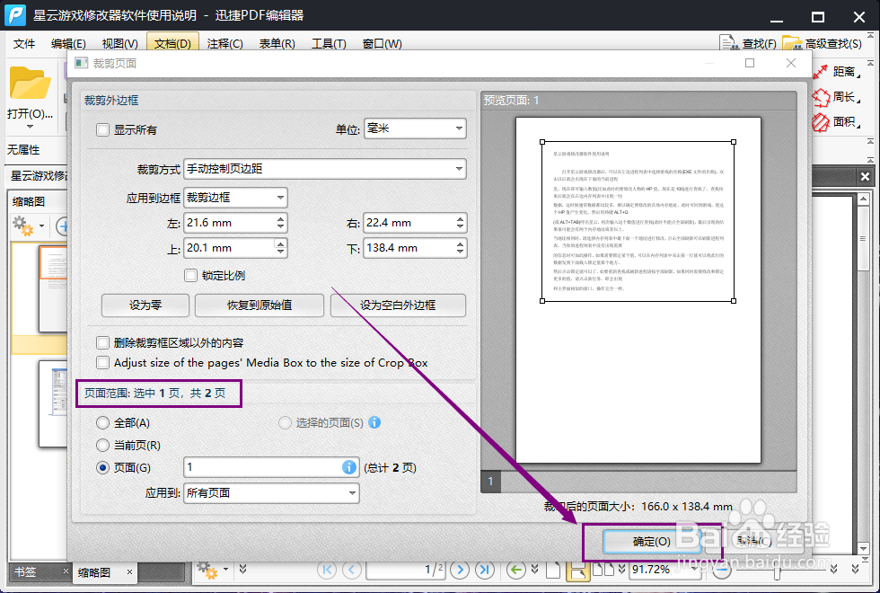
Task: Select two-page facing layout icon
Action: tap(603, 570)
